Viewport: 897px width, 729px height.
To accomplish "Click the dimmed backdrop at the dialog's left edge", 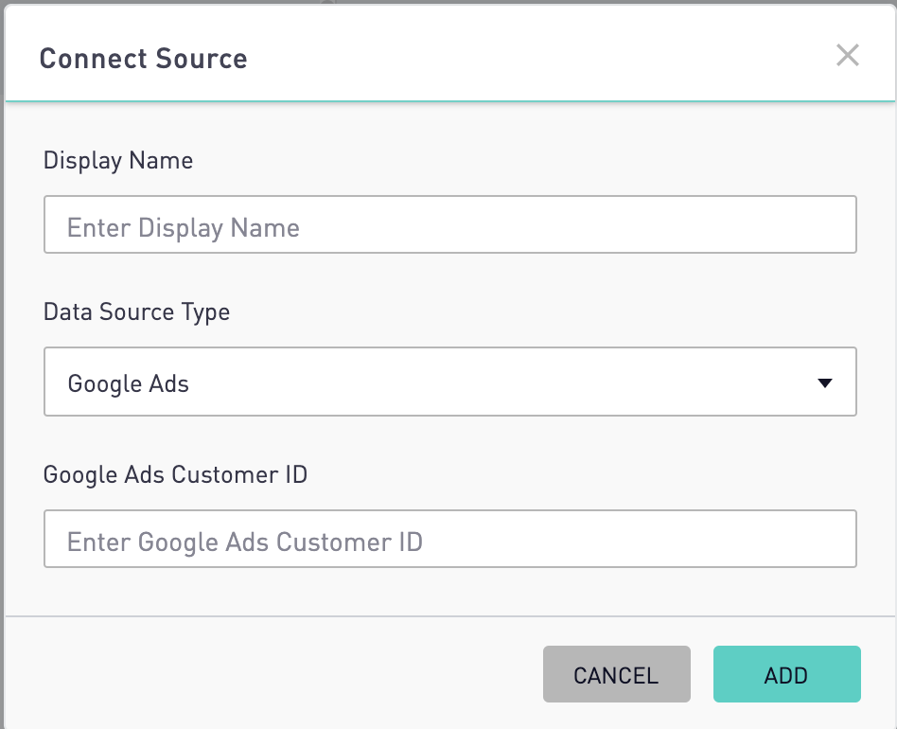I will (2, 366).
